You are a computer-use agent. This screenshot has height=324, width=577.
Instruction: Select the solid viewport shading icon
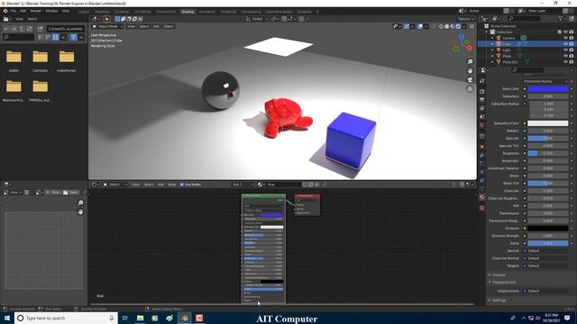coord(447,26)
